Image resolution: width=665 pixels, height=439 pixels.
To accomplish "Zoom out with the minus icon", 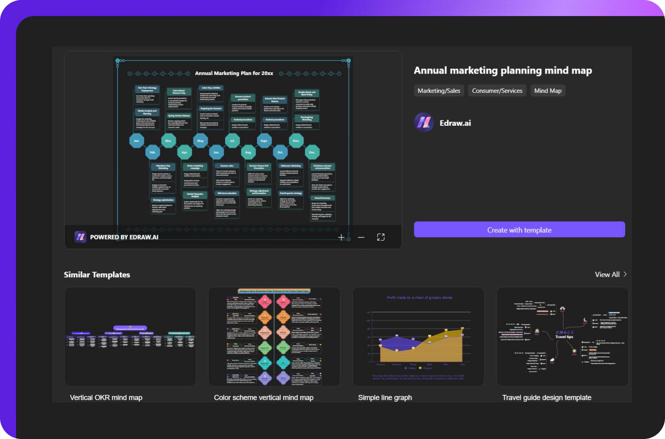I will coord(361,237).
